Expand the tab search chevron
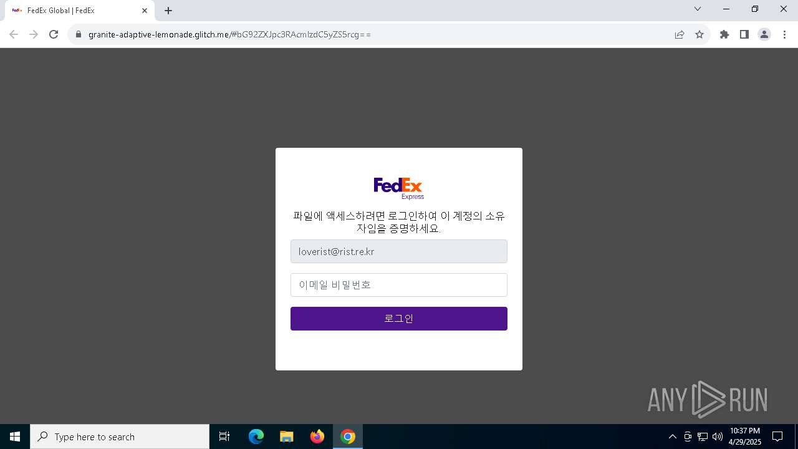This screenshot has width=798, height=449. (x=698, y=9)
